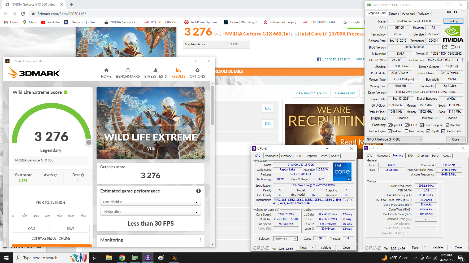Open 3DMark Home section
This screenshot has height=263, width=469.
pyautogui.click(x=106, y=73)
